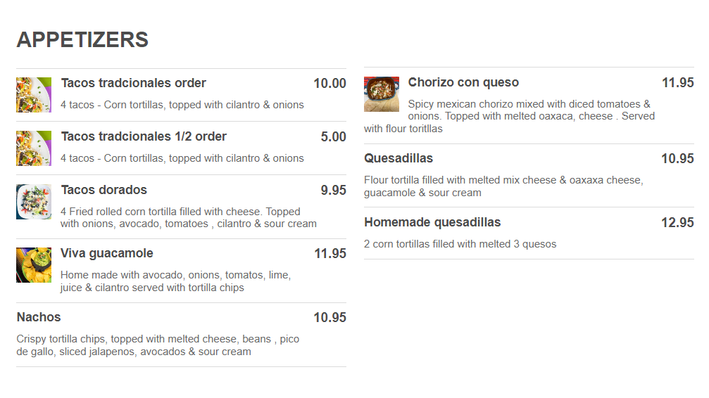Open the Tacos tradcionales 1/2 order photo
Image resolution: width=709 pixels, height=398 pixels.
point(34,148)
